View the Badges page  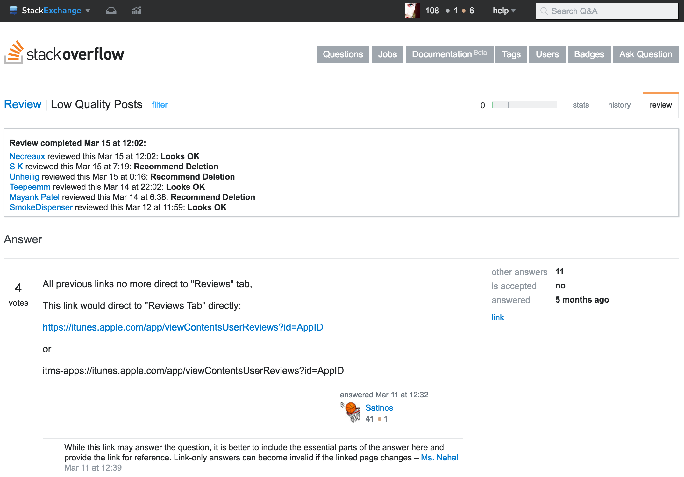pos(589,54)
